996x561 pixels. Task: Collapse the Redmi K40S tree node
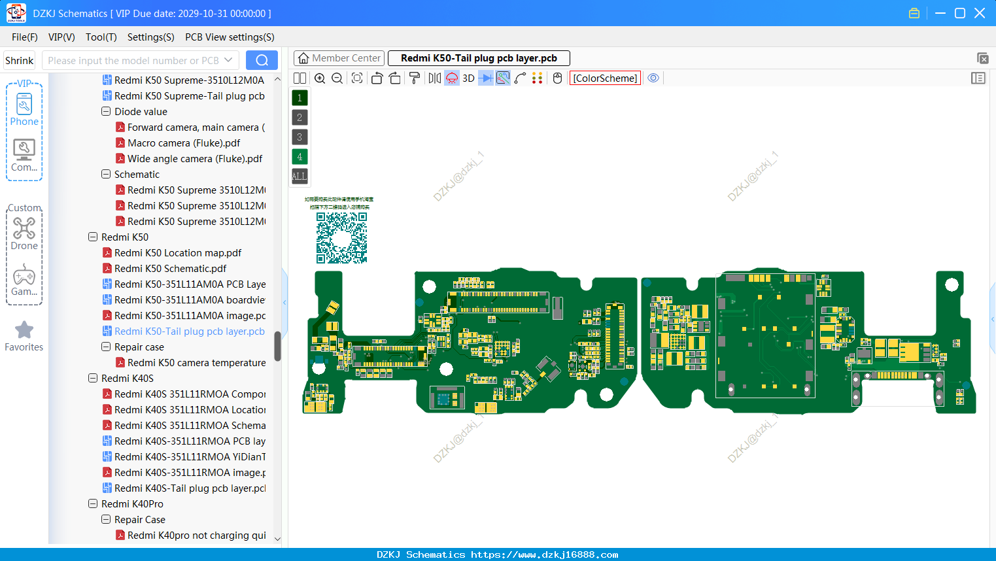[x=93, y=379]
